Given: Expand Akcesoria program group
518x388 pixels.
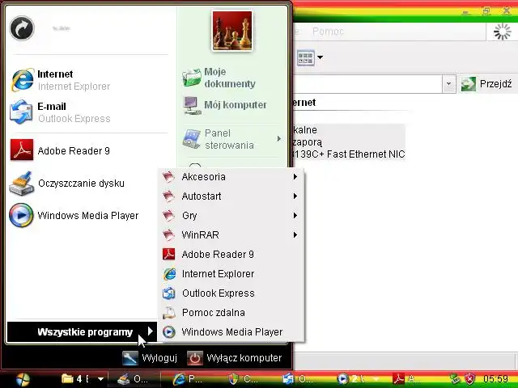Looking at the screenshot, I should [x=231, y=177].
